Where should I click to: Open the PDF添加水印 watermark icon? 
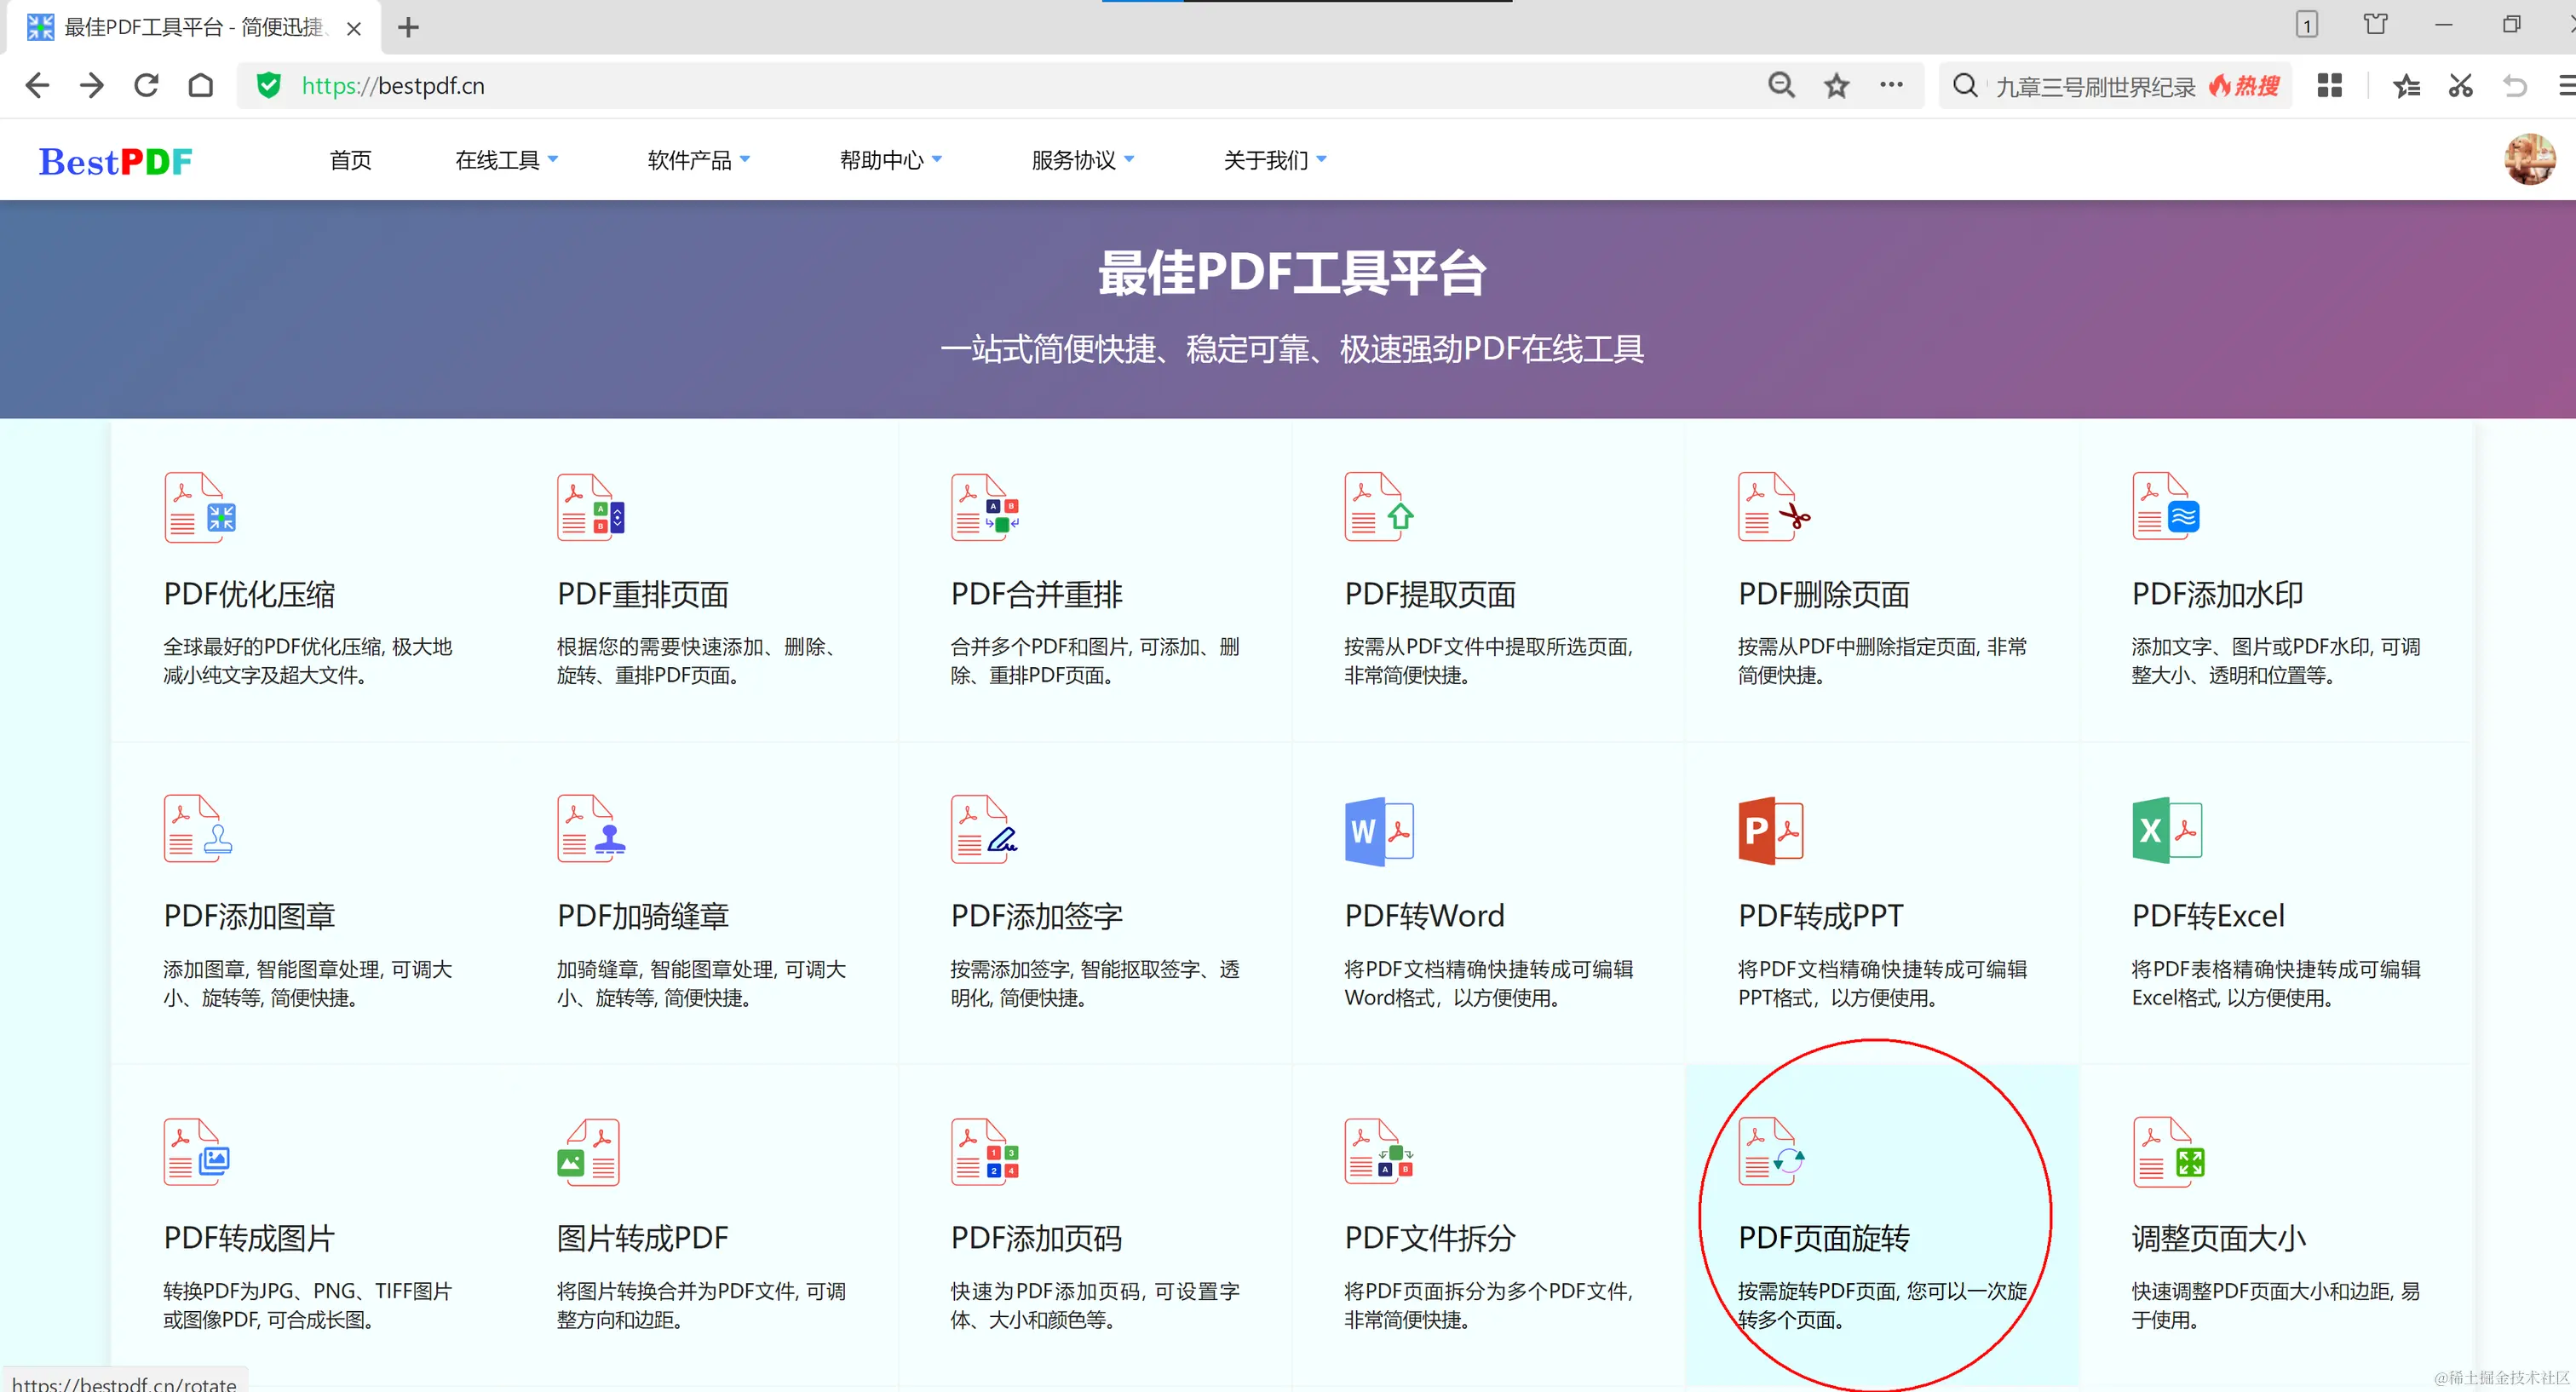[x=2166, y=508]
